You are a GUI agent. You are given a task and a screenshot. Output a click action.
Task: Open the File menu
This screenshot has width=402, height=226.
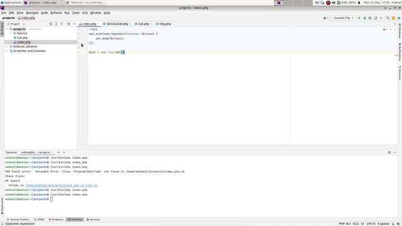click(4, 13)
